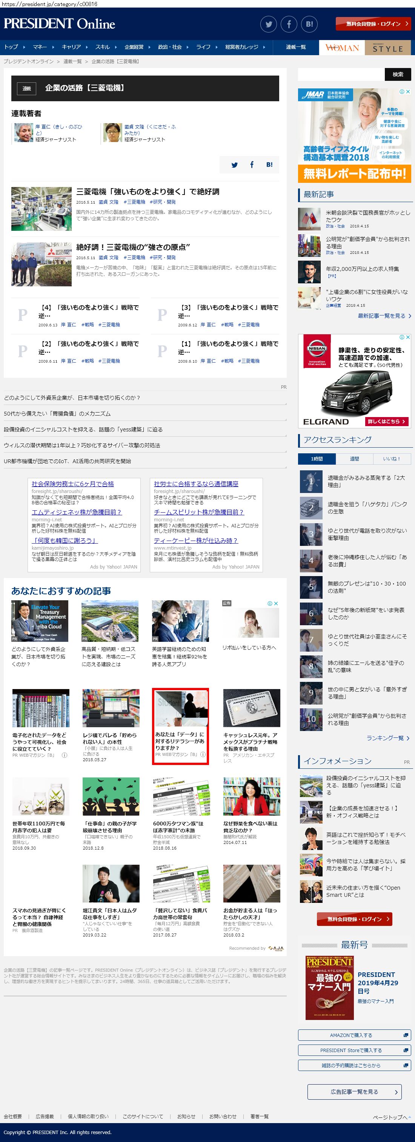The height and width of the screenshot is (1142, 415).
Task: Open author 岸 宣仁 profile link
Action: [59, 130]
